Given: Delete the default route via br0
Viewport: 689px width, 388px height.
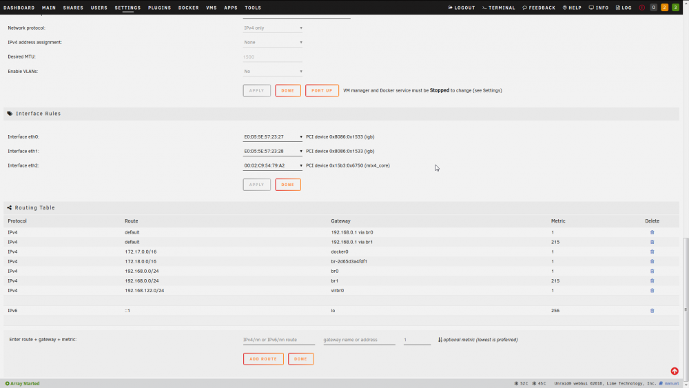Looking at the screenshot, I should pos(652,232).
